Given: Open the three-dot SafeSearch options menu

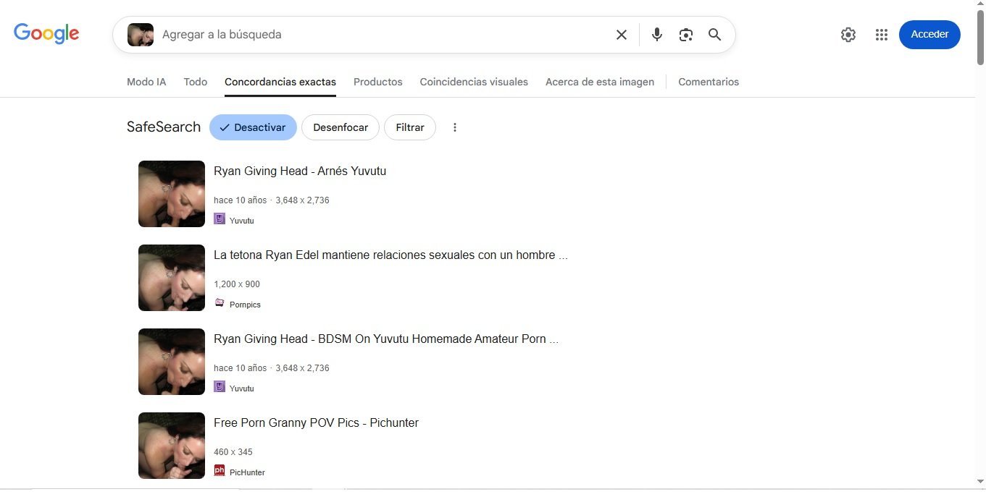Looking at the screenshot, I should [x=455, y=127].
